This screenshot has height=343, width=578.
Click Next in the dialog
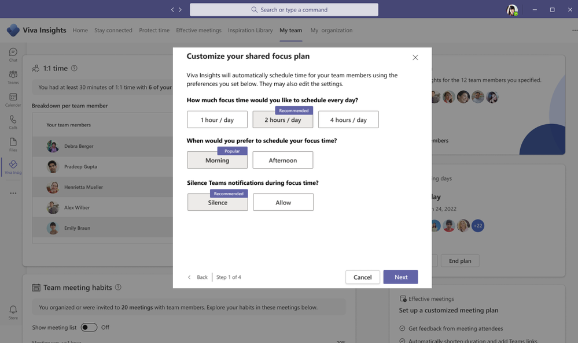click(x=401, y=277)
